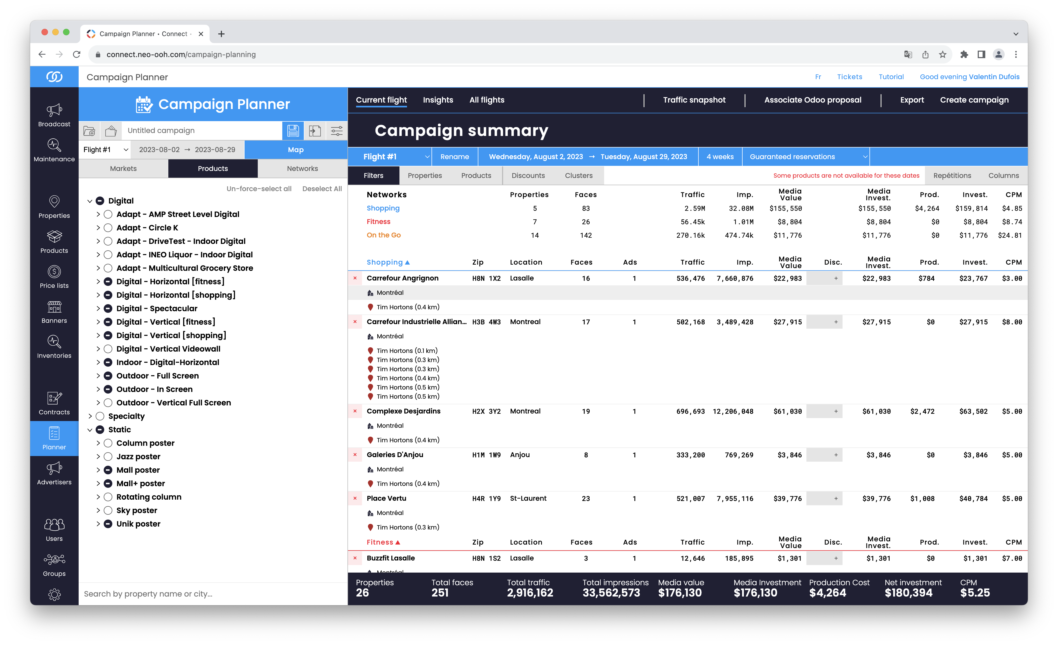
Task: Click the Deselect All link
Action: click(x=322, y=189)
